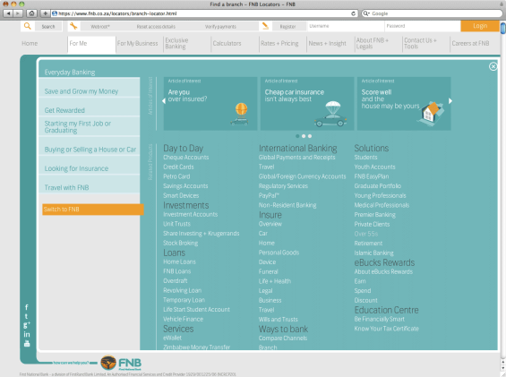Open Stock Broking link
This screenshot has height=377, width=506.
pos(180,243)
